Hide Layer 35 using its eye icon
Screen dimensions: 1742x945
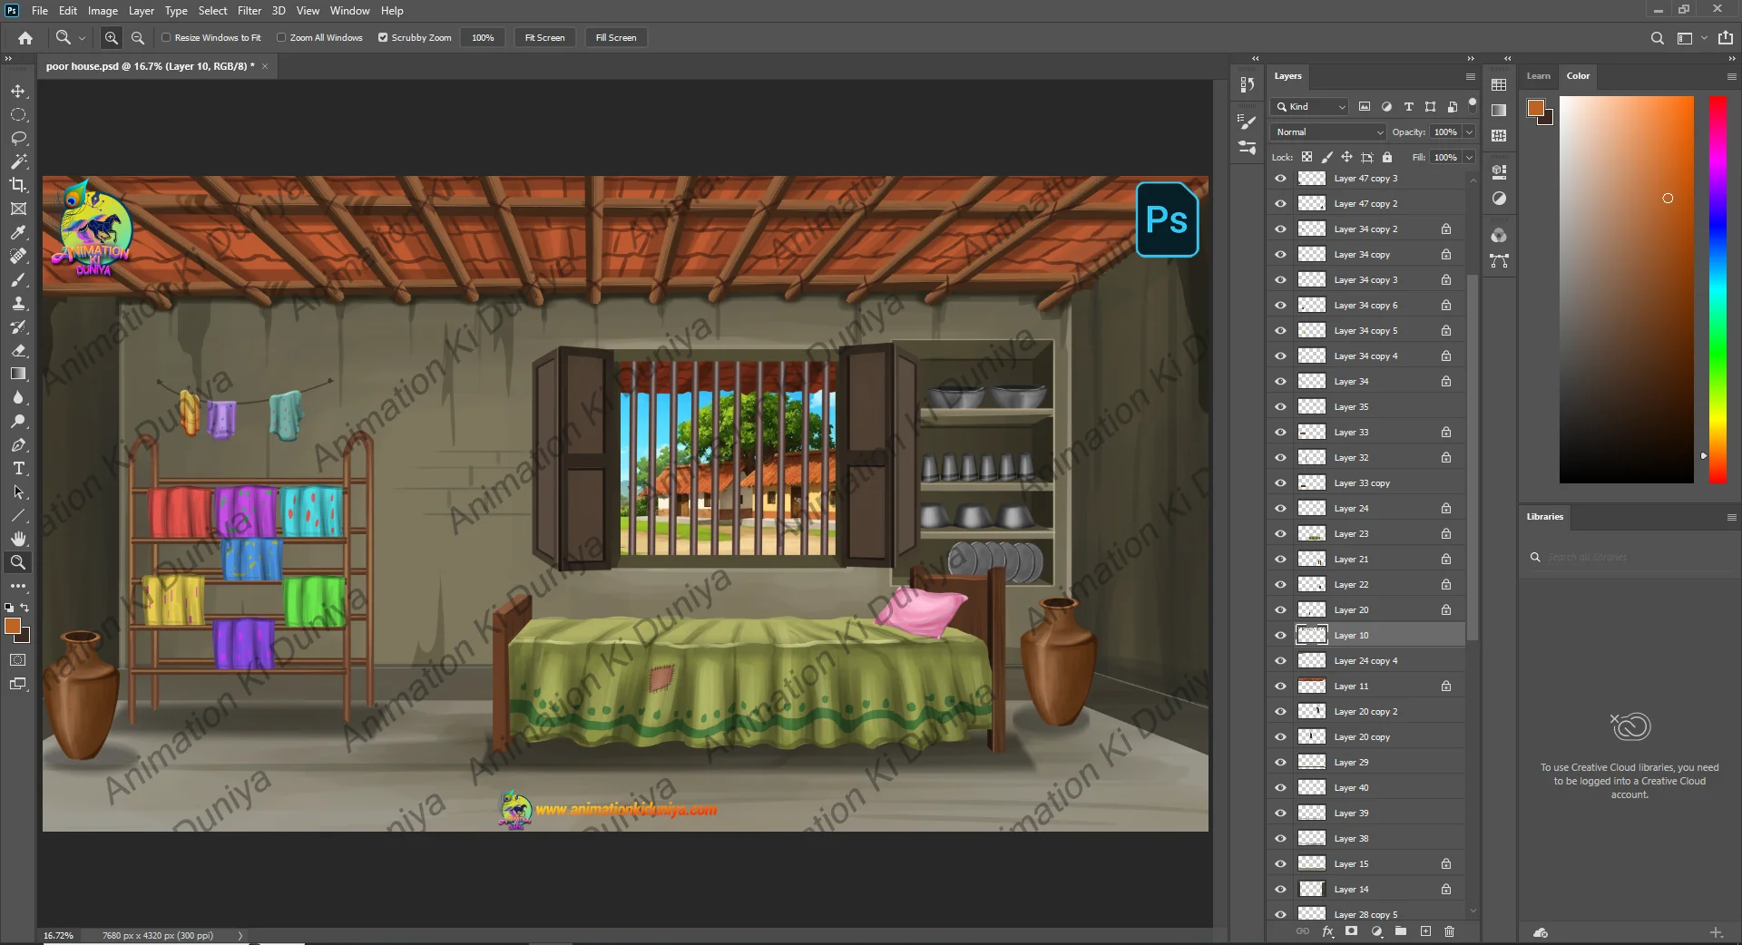coord(1280,407)
